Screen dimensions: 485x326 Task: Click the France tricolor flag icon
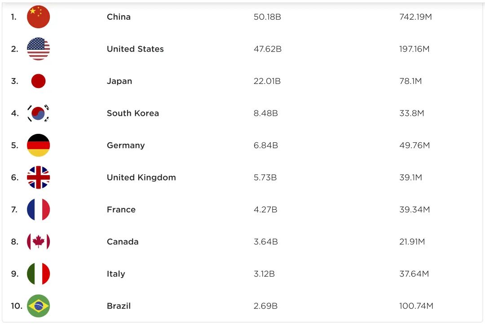point(38,210)
